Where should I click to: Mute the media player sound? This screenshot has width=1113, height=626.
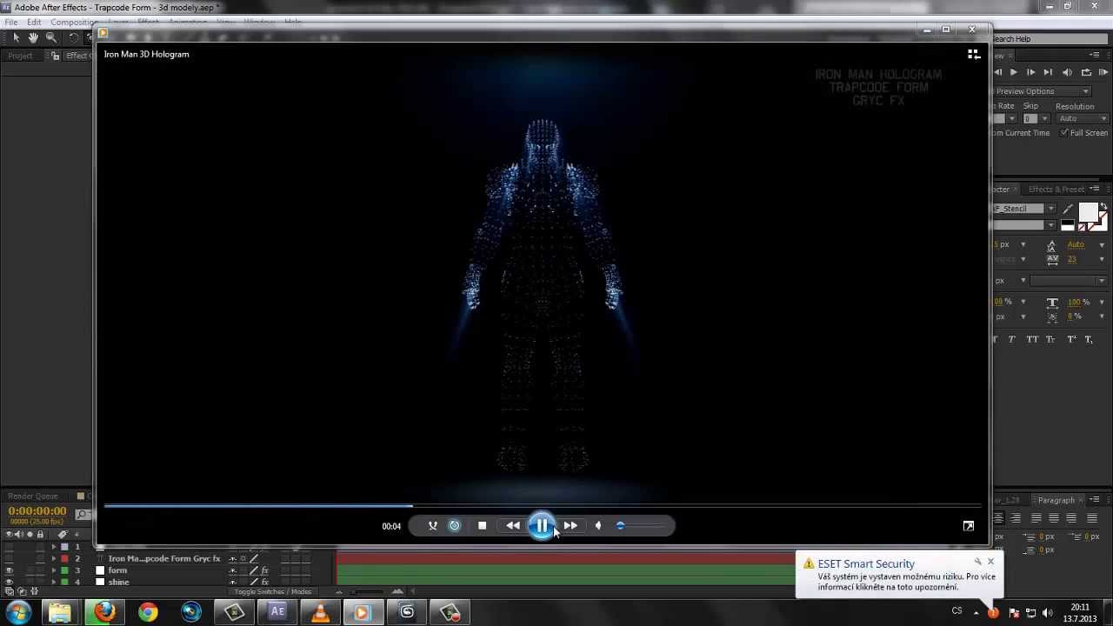598,525
